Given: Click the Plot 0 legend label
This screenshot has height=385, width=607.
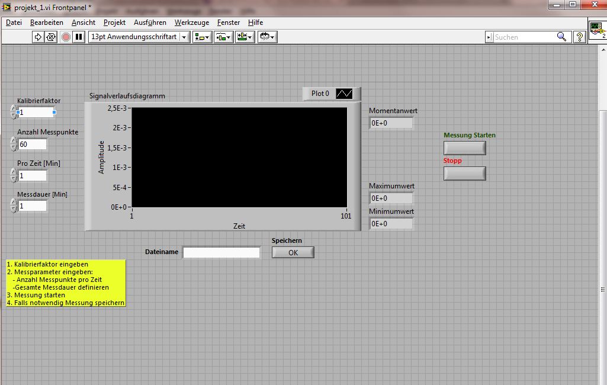Looking at the screenshot, I should pos(320,94).
